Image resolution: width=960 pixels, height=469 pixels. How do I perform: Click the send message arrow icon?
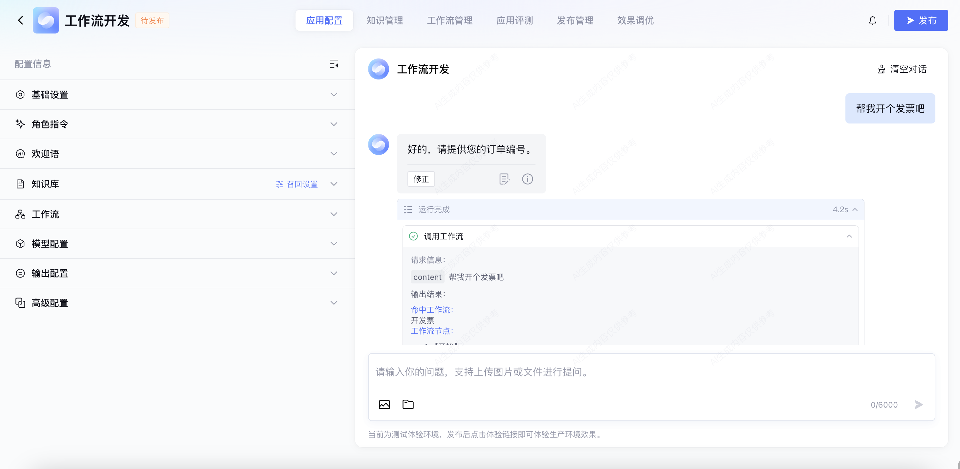[x=919, y=405]
